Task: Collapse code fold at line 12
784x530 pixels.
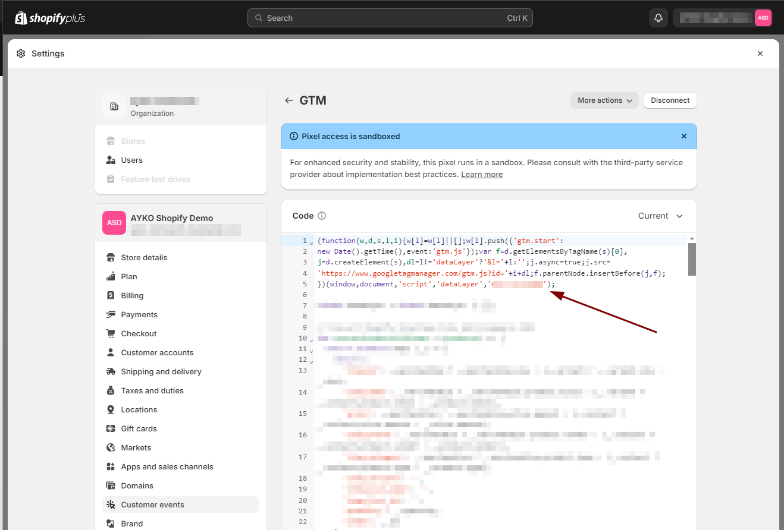Action: tap(311, 361)
